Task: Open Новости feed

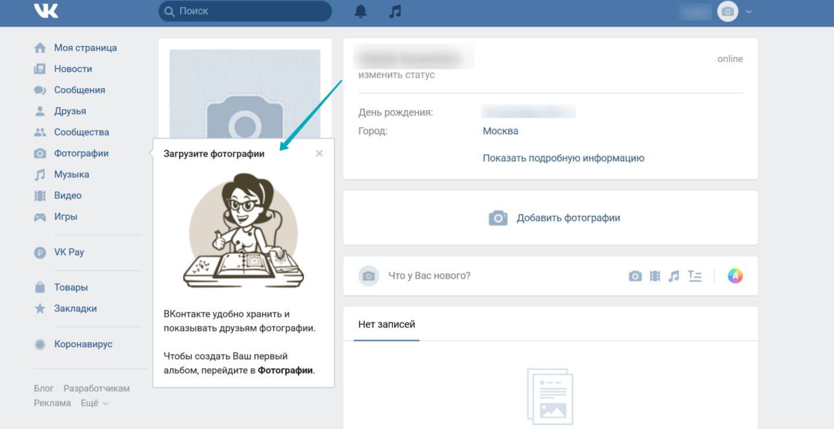Action: [73, 69]
